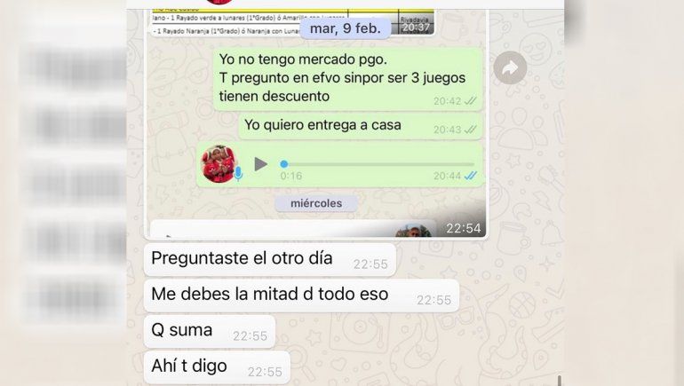Click the chat scrollbar at the bottom right

(560, 380)
